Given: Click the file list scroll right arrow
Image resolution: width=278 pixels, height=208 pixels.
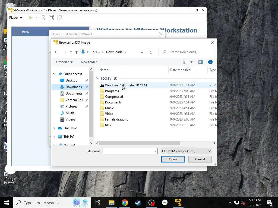Looking at the screenshot, I should click(x=214, y=143).
